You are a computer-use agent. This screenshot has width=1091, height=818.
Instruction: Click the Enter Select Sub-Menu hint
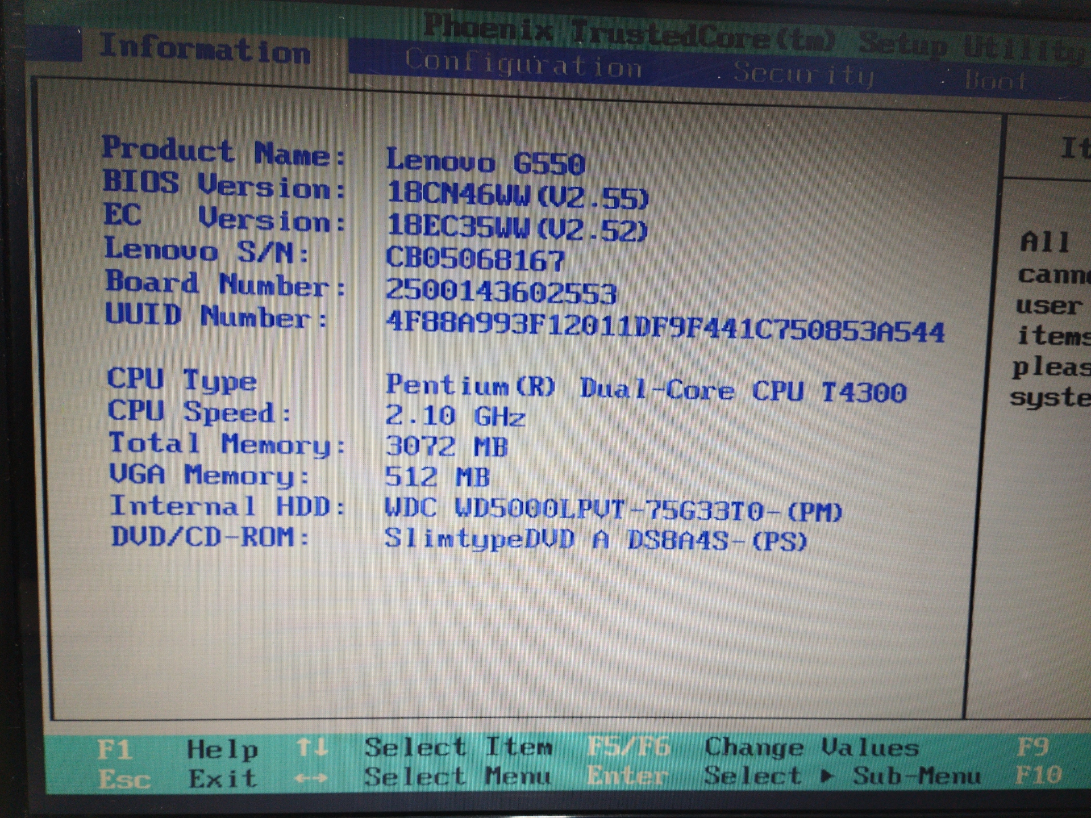tap(784, 775)
